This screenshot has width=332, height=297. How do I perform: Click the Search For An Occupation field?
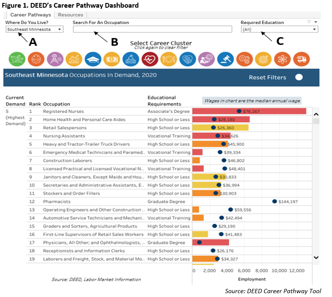click(x=153, y=29)
